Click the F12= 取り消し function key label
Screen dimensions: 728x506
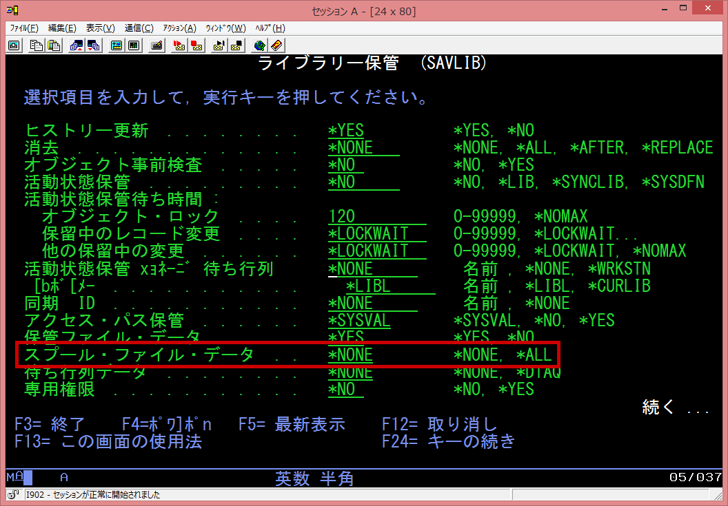coord(439,424)
